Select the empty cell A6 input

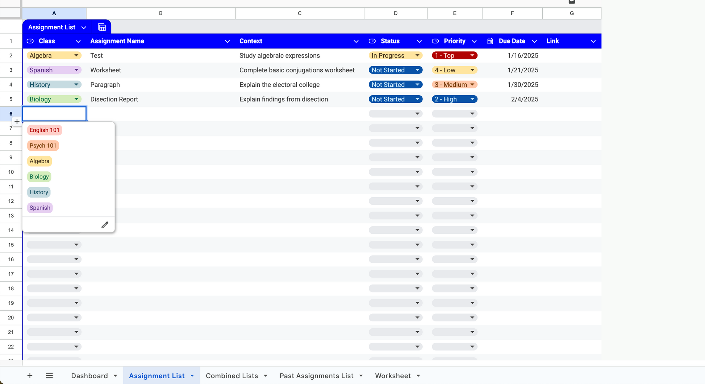point(54,114)
